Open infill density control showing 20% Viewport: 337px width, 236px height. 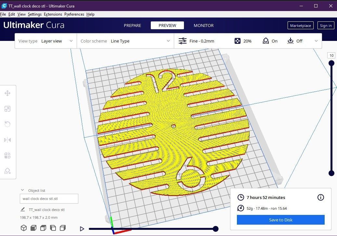click(x=243, y=41)
